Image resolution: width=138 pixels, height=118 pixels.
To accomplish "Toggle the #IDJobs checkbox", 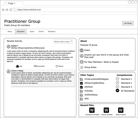I will click(81, 91).
